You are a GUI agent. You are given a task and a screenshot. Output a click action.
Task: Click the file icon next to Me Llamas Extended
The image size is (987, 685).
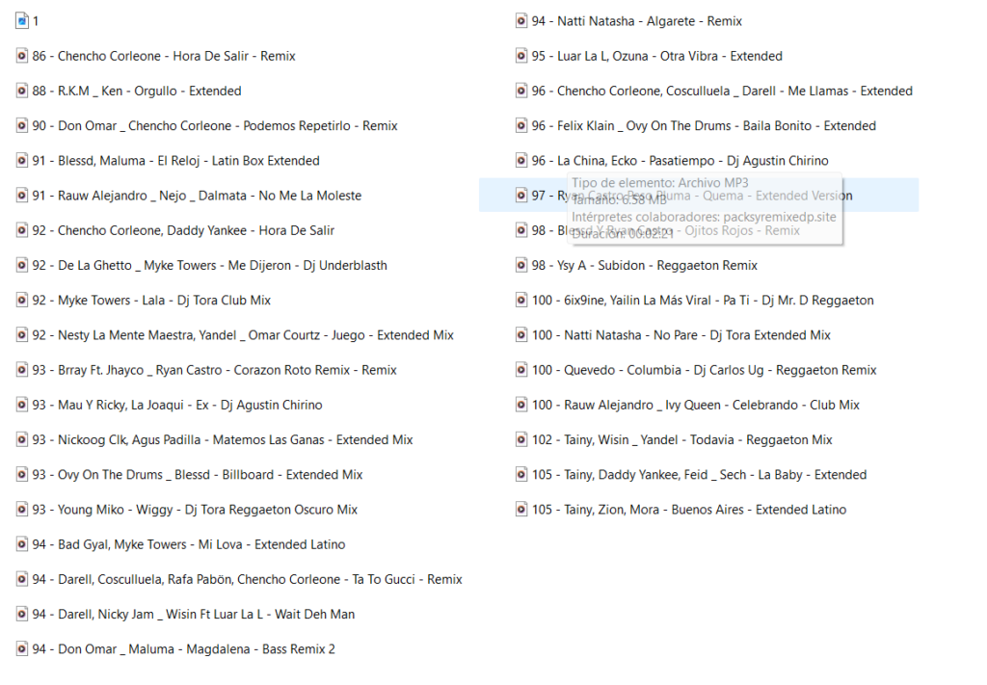521,91
